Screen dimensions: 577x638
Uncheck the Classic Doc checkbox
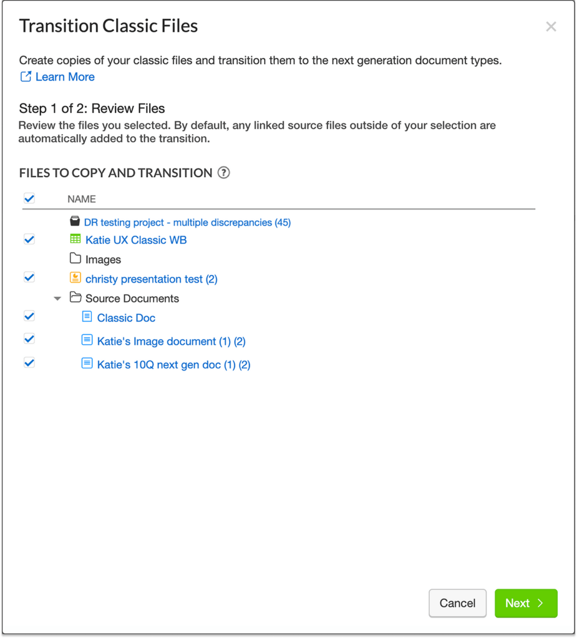tap(29, 316)
